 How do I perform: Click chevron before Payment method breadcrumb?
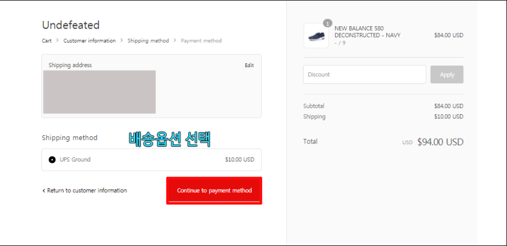pyautogui.click(x=175, y=41)
